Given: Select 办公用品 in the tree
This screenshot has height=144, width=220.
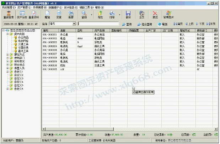Looking at the screenshot, I should click(x=23, y=37).
